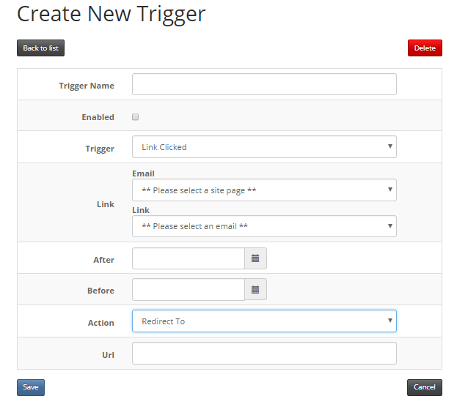The width and height of the screenshot is (457, 407).
Task: Open the After date calendar picker
Action: (x=255, y=258)
